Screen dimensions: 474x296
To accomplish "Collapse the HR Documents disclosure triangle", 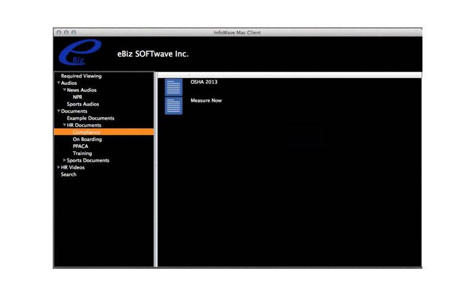I will point(65,126).
